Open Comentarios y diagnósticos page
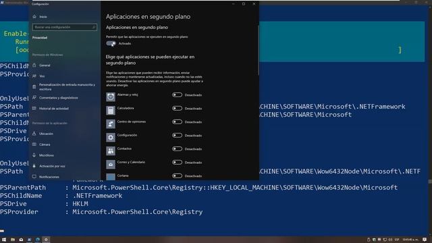 click(55, 98)
